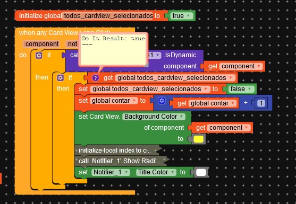This screenshot has height=204, width=296.
Task: Click the comment bubble resize corner handle
Action: (x=146, y=65)
